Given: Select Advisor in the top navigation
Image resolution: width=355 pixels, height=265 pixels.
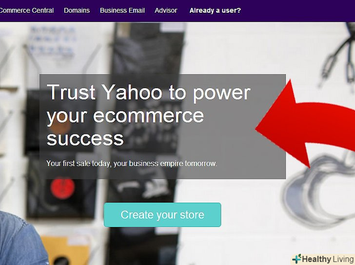Looking at the screenshot, I should (166, 10).
